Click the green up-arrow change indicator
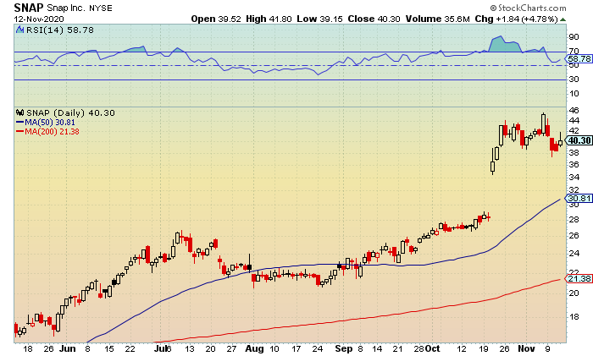The width and height of the screenshot is (593, 356). (563, 19)
